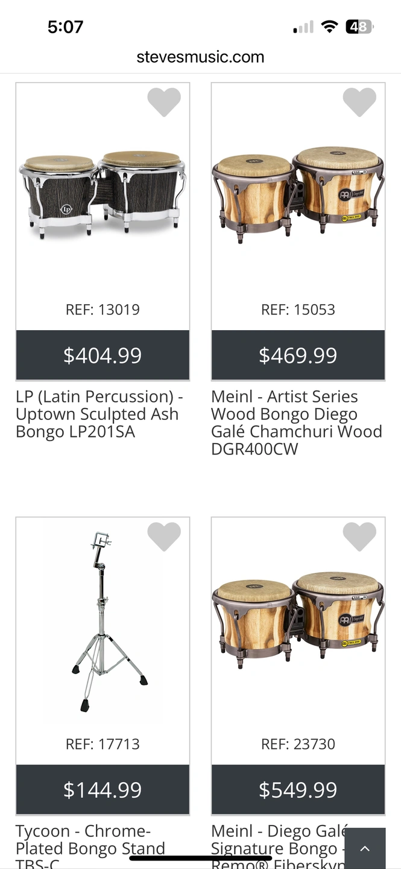
Task: Heart the $549.99 Meinl Diego Galé bongo
Action: (359, 536)
